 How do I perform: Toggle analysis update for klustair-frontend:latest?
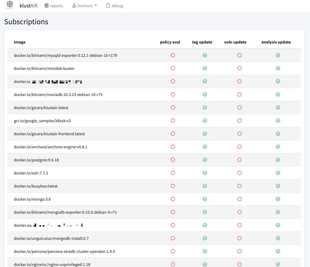point(278,134)
